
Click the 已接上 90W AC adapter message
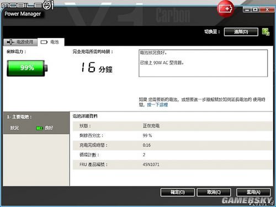click(x=162, y=63)
